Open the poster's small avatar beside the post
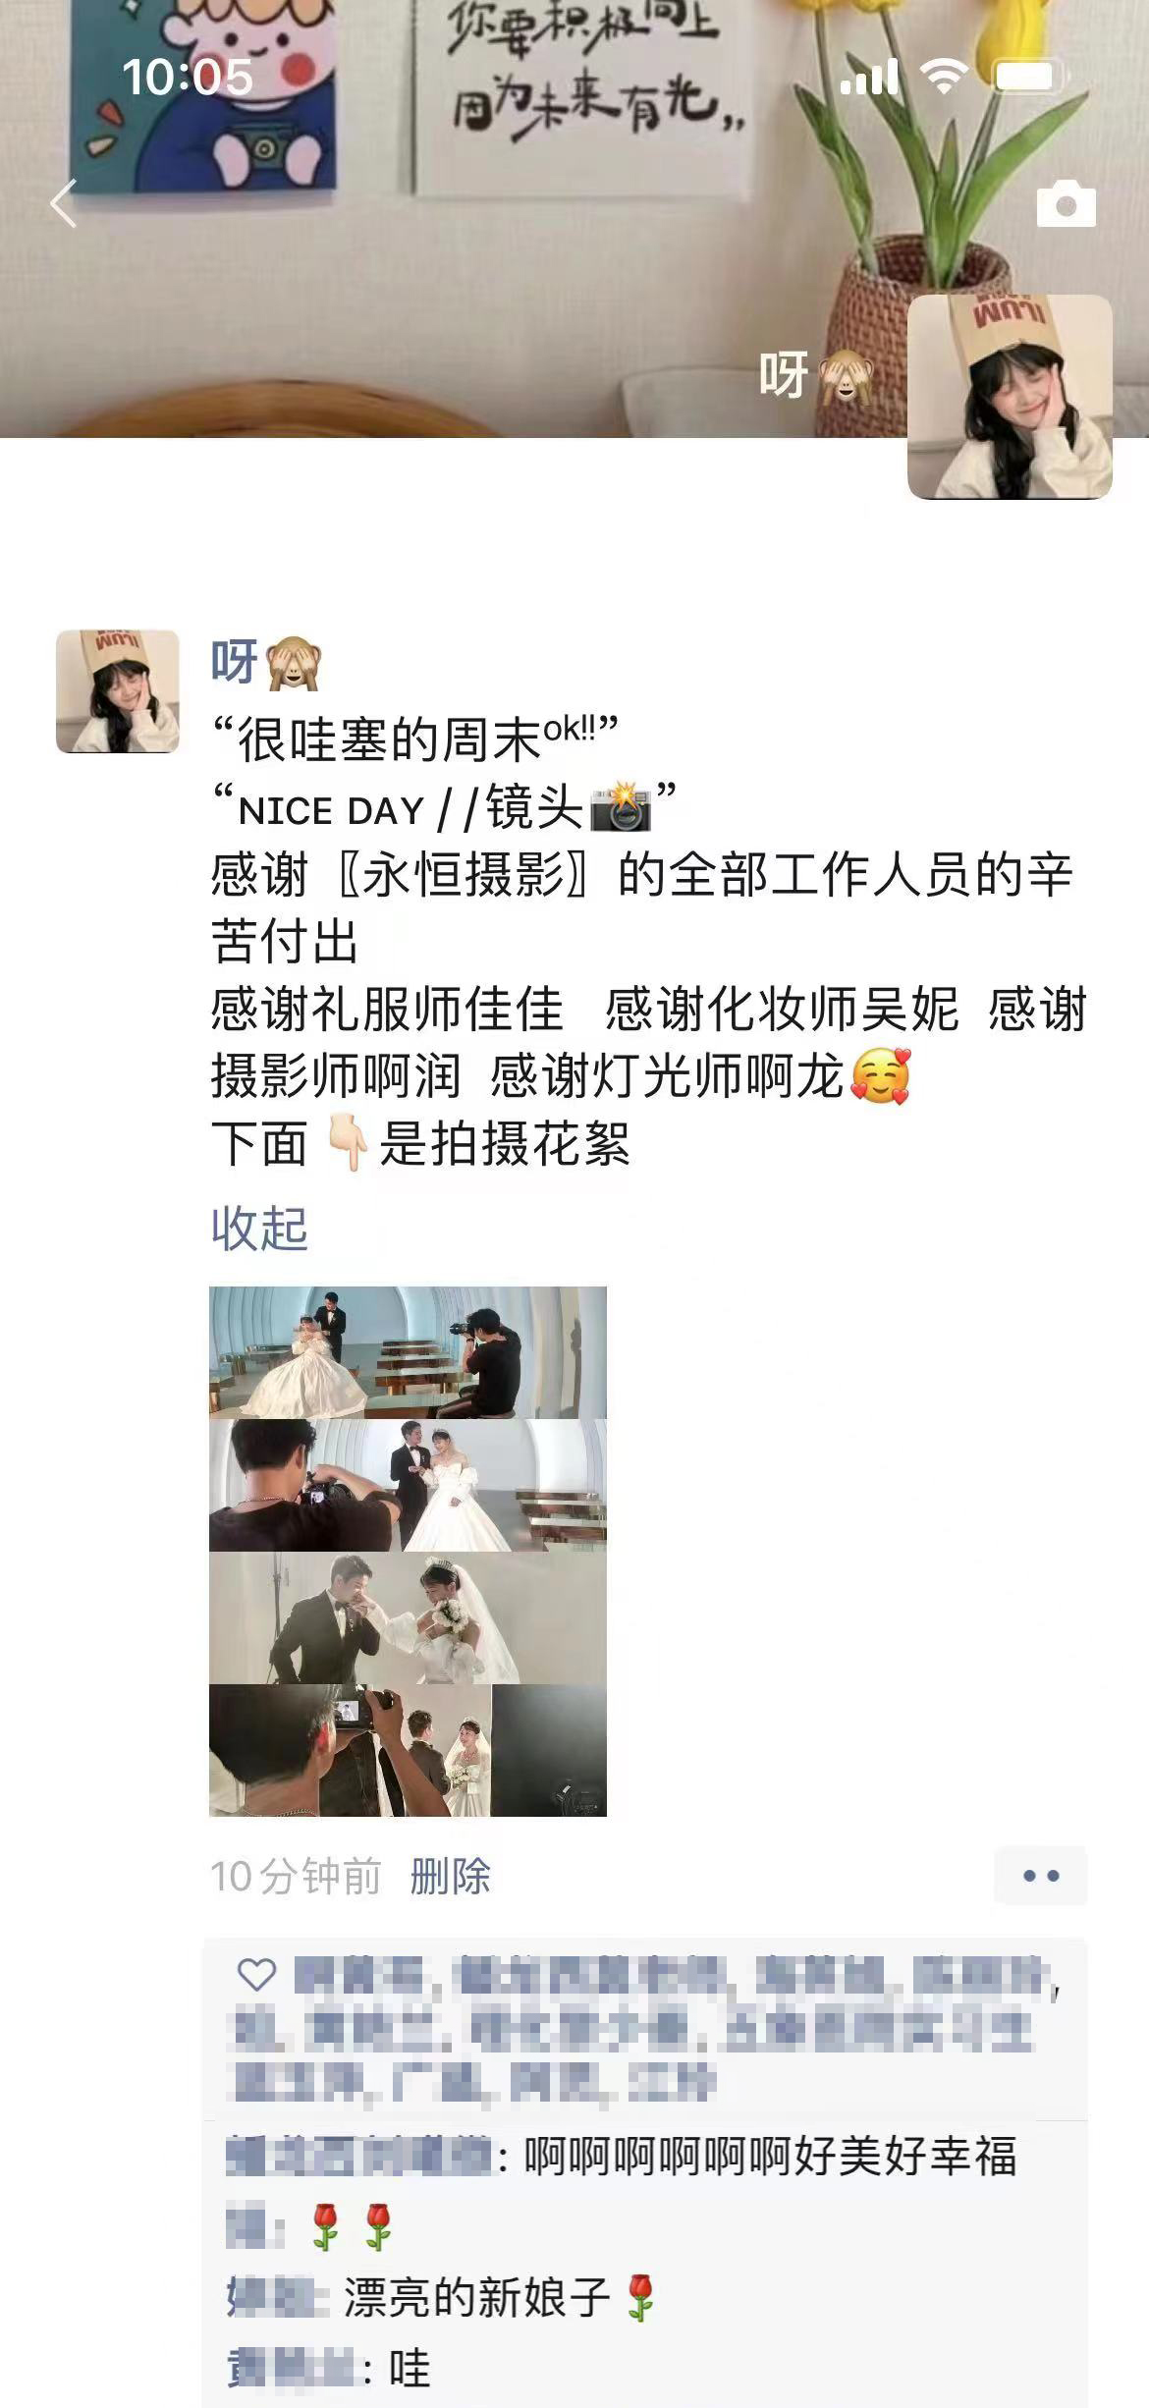The image size is (1149, 2408). (x=118, y=691)
